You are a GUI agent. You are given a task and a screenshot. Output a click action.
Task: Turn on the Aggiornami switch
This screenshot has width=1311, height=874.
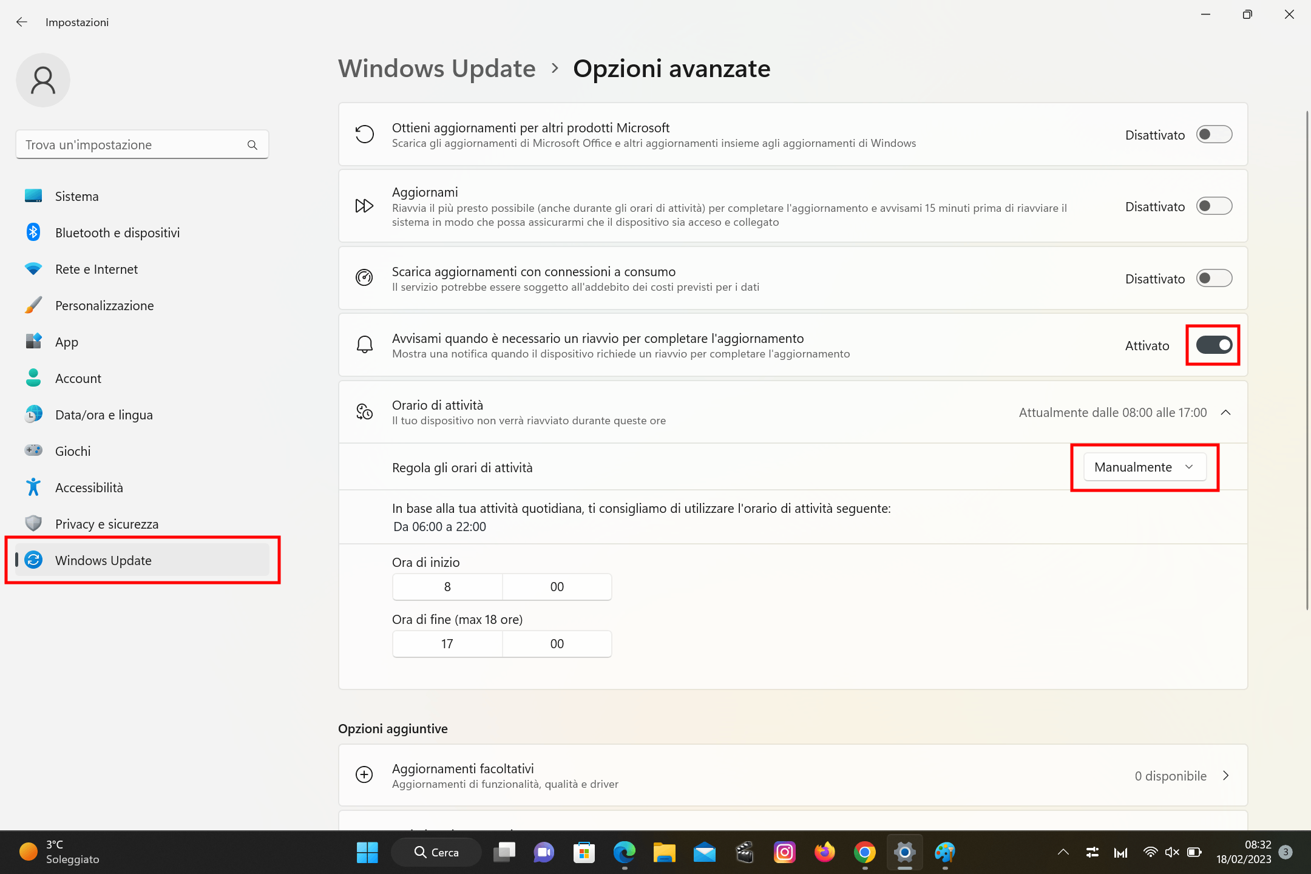tap(1213, 206)
